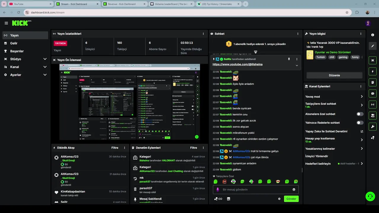The height and width of the screenshot is (213, 379).
Task: Open Kanal Eylemleri panel three-dot options
Action: click(361, 86)
